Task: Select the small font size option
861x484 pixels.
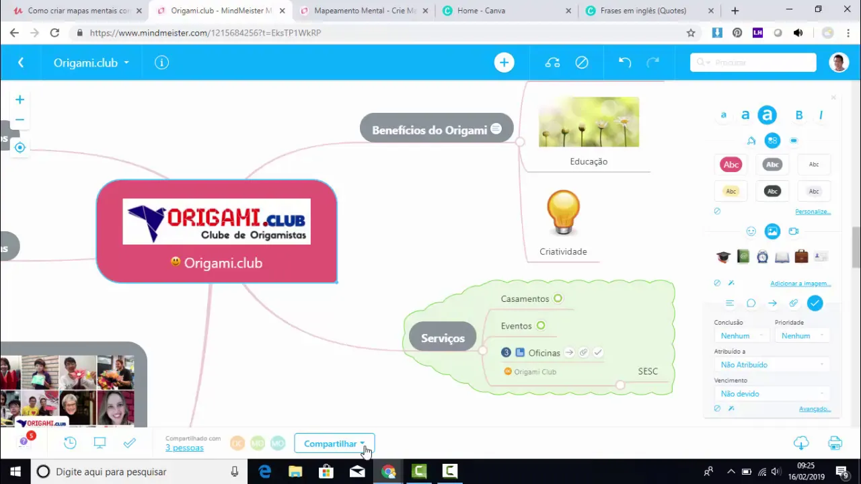Action: click(724, 116)
